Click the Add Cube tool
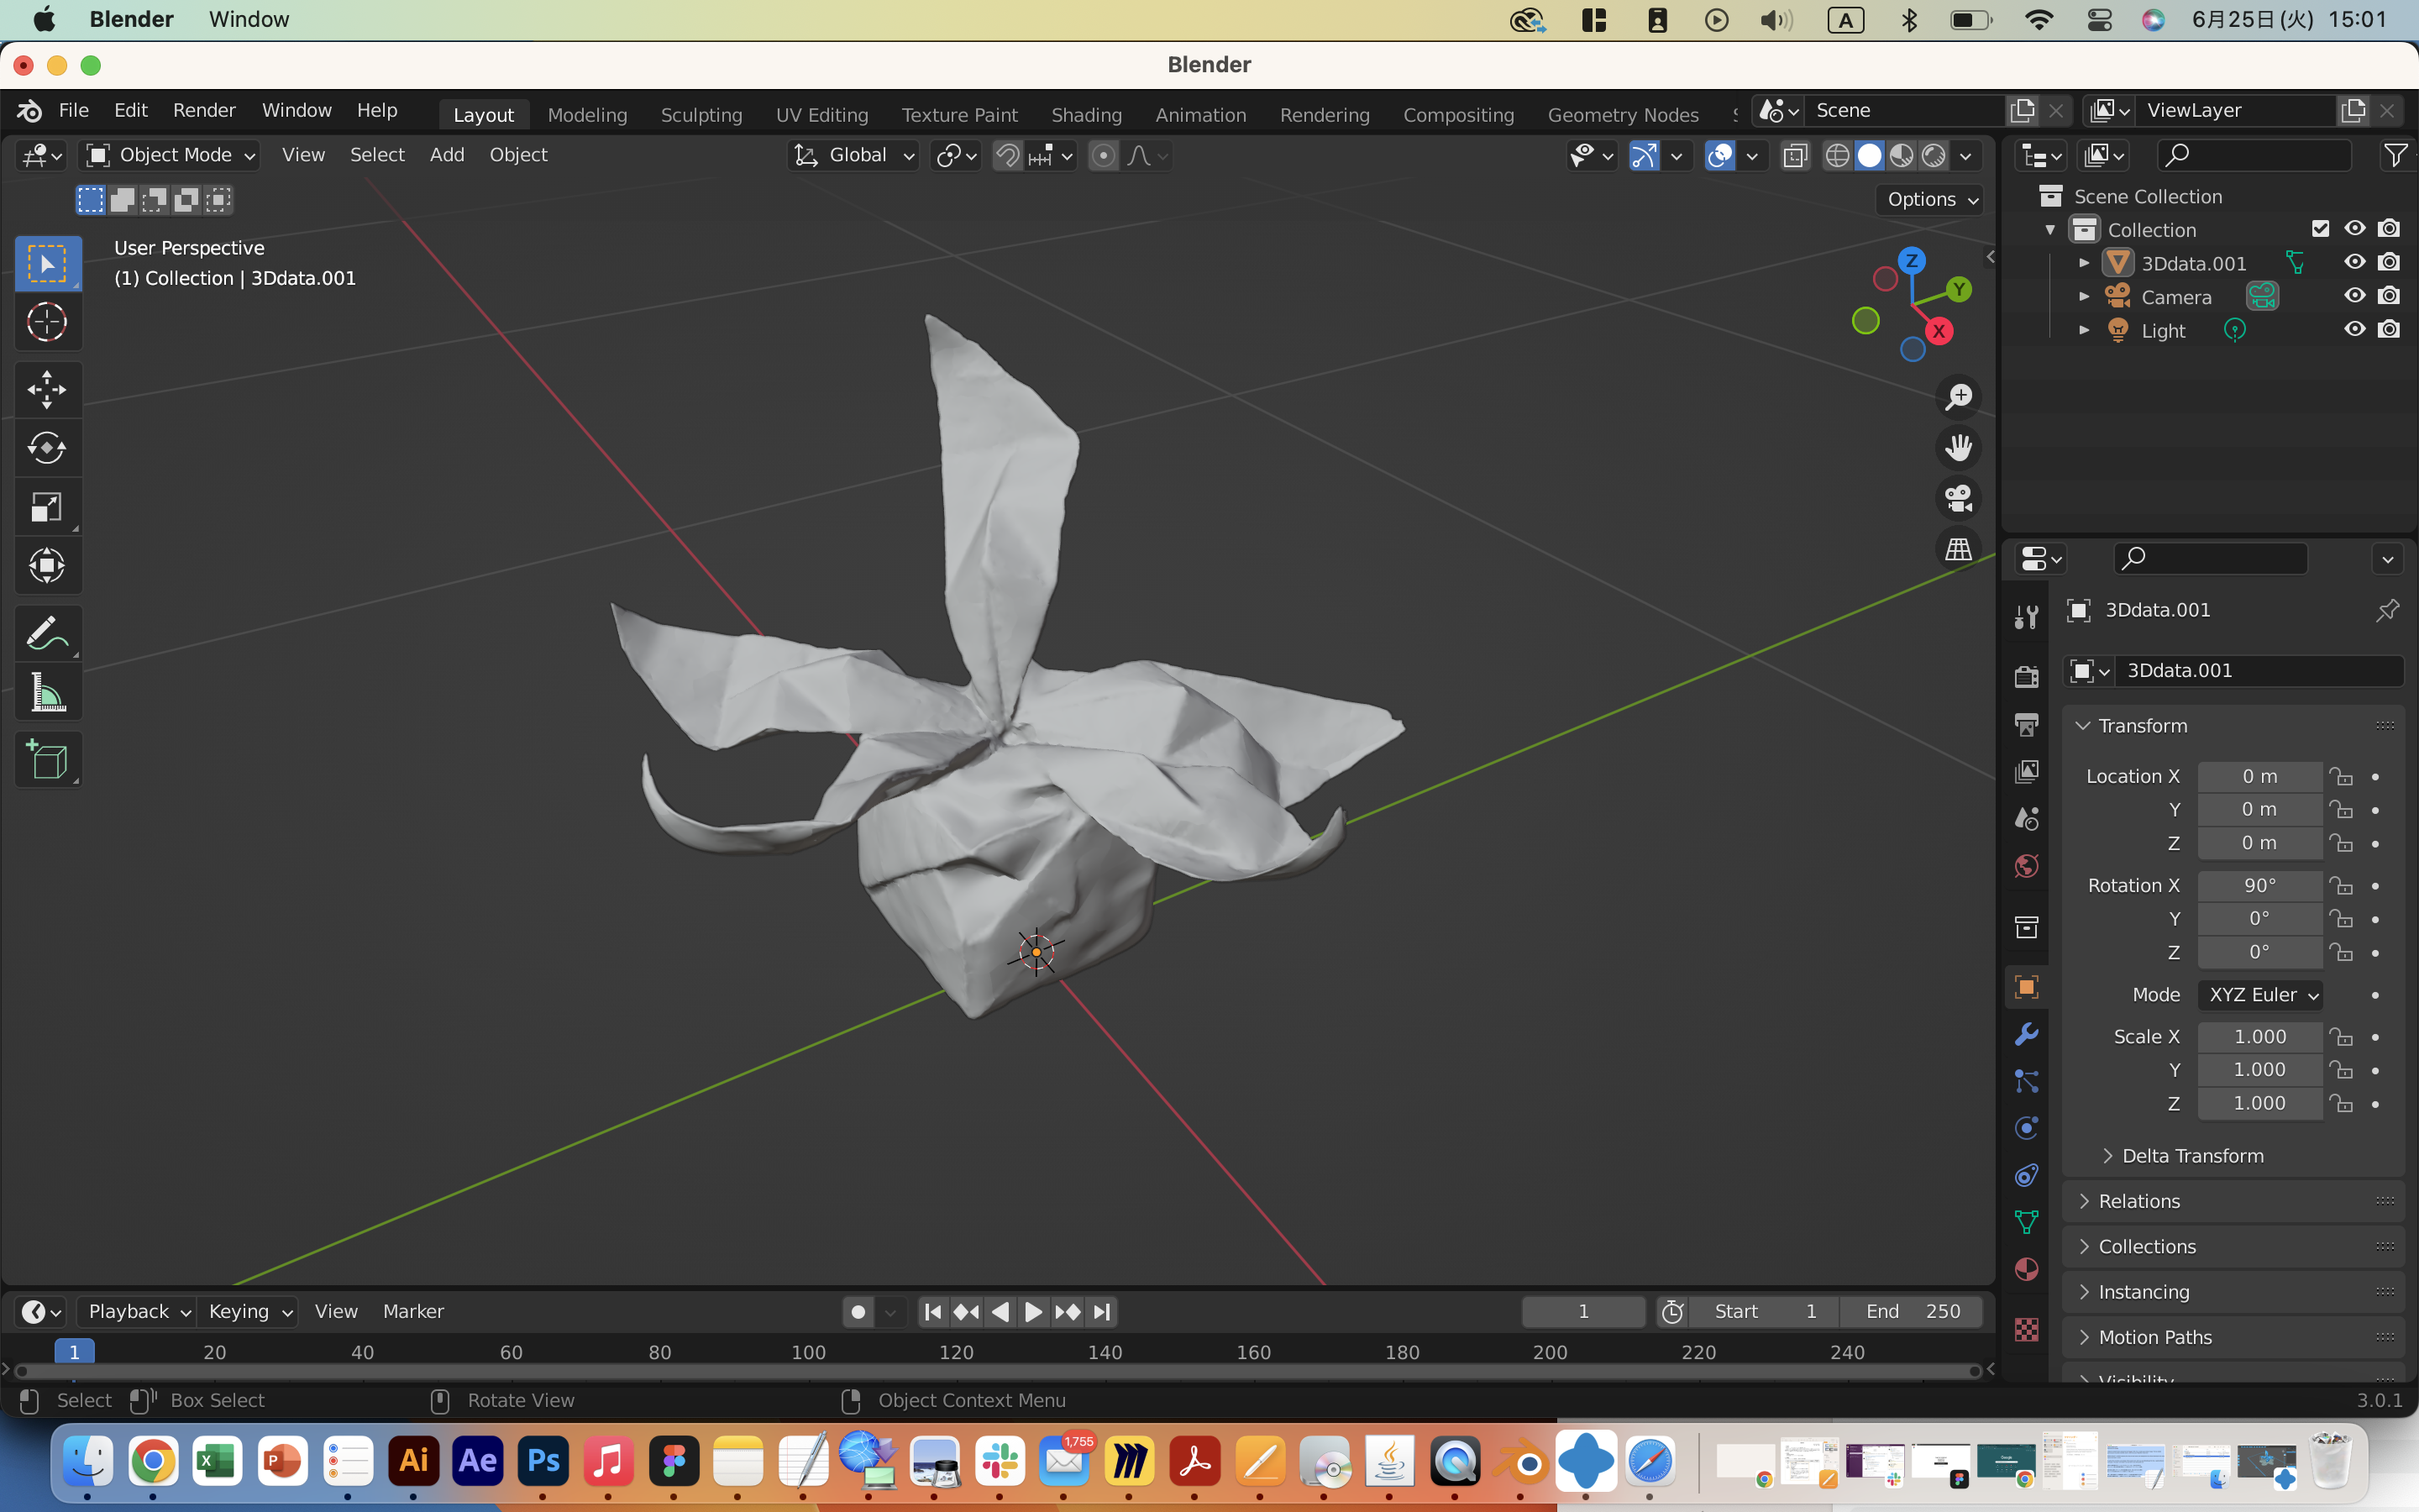2419x1512 pixels. tap(47, 761)
